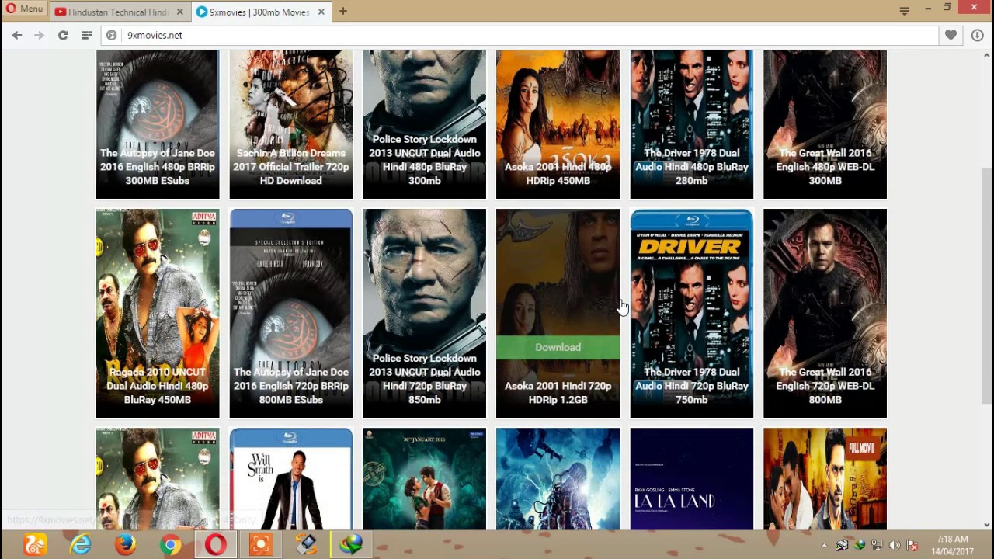Launch UC Browser from the taskbar
Screen dimensions: 994x559
pyautogui.click(x=35, y=545)
